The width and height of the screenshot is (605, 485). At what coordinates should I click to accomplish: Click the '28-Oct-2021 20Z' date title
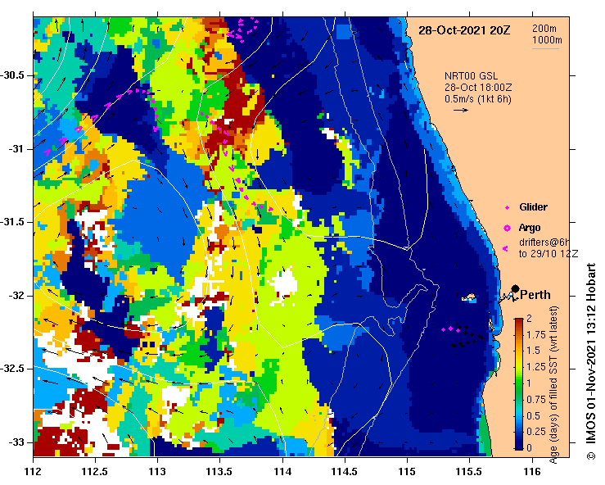click(x=464, y=30)
